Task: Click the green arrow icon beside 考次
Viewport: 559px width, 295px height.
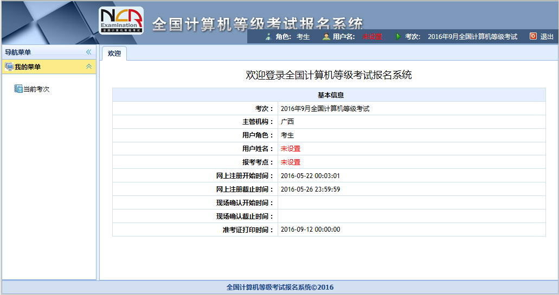Action: 398,37
